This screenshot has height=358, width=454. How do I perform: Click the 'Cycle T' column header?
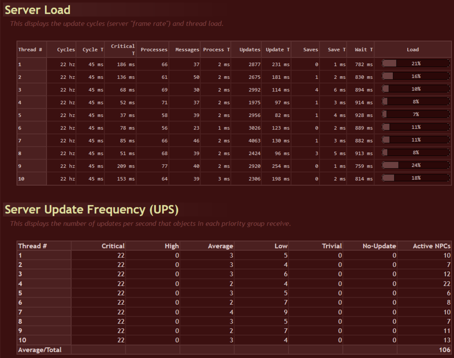point(93,50)
